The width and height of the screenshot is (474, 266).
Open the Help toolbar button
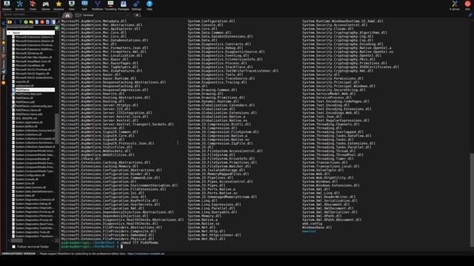click(150, 5)
